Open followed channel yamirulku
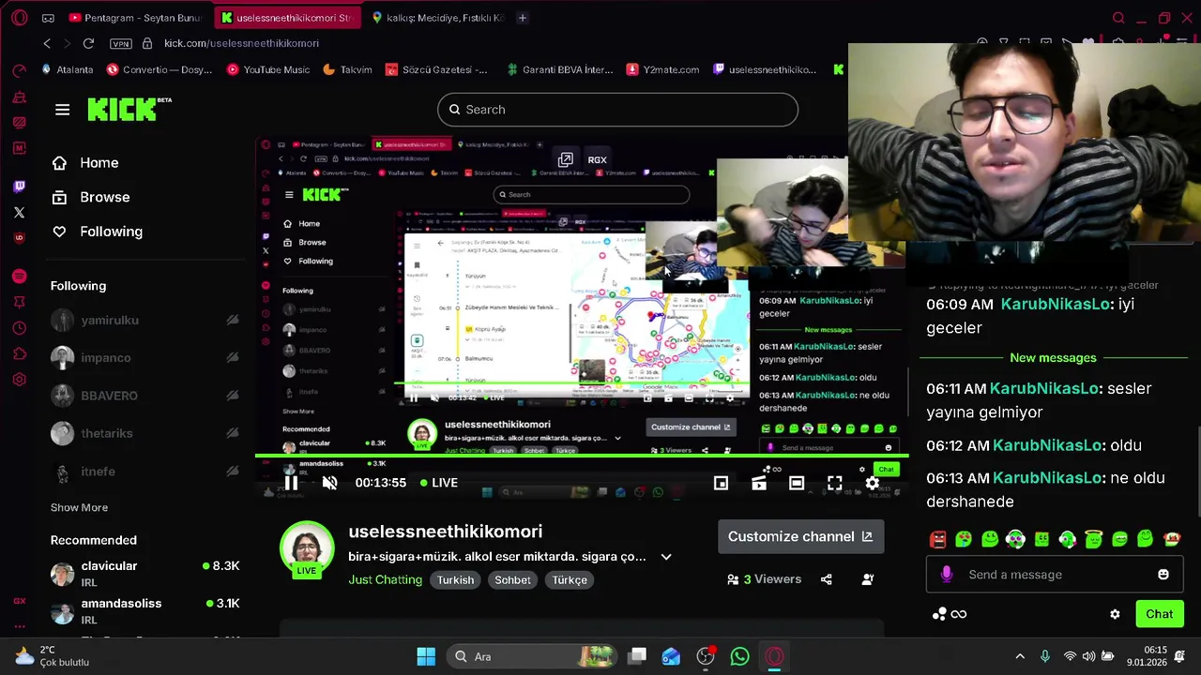1201x675 pixels. pos(145,321)
